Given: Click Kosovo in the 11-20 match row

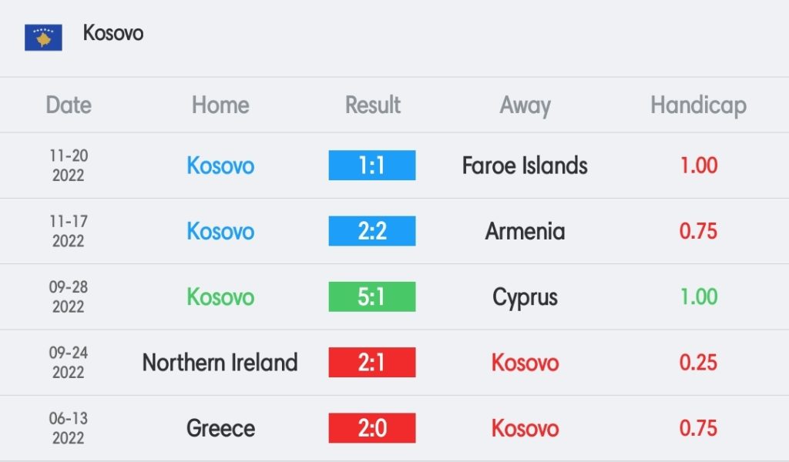Looking at the screenshot, I should point(220,166).
